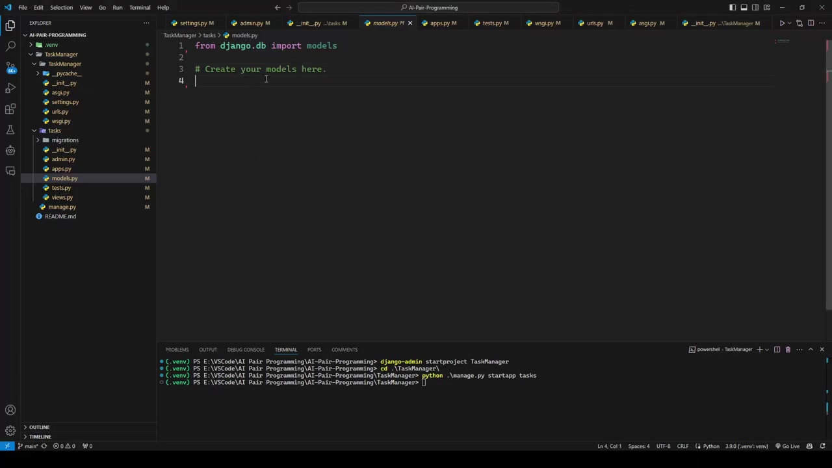
Task: Open the Source Control view
Action: tap(10, 67)
